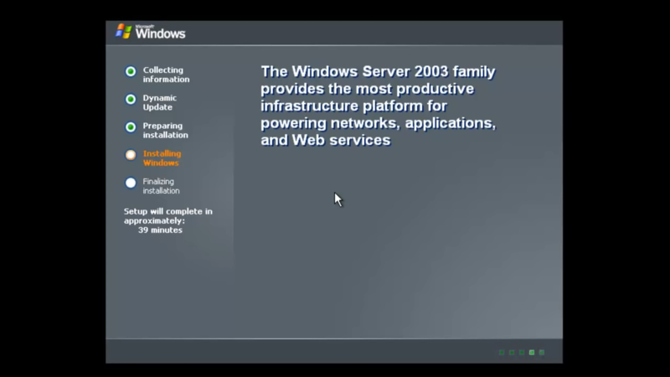
Task: Click the Setup will complete in approximately text
Action: [x=168, y=216]
